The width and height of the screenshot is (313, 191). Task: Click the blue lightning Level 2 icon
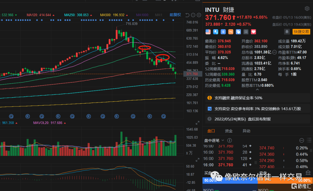coord(216,32)
